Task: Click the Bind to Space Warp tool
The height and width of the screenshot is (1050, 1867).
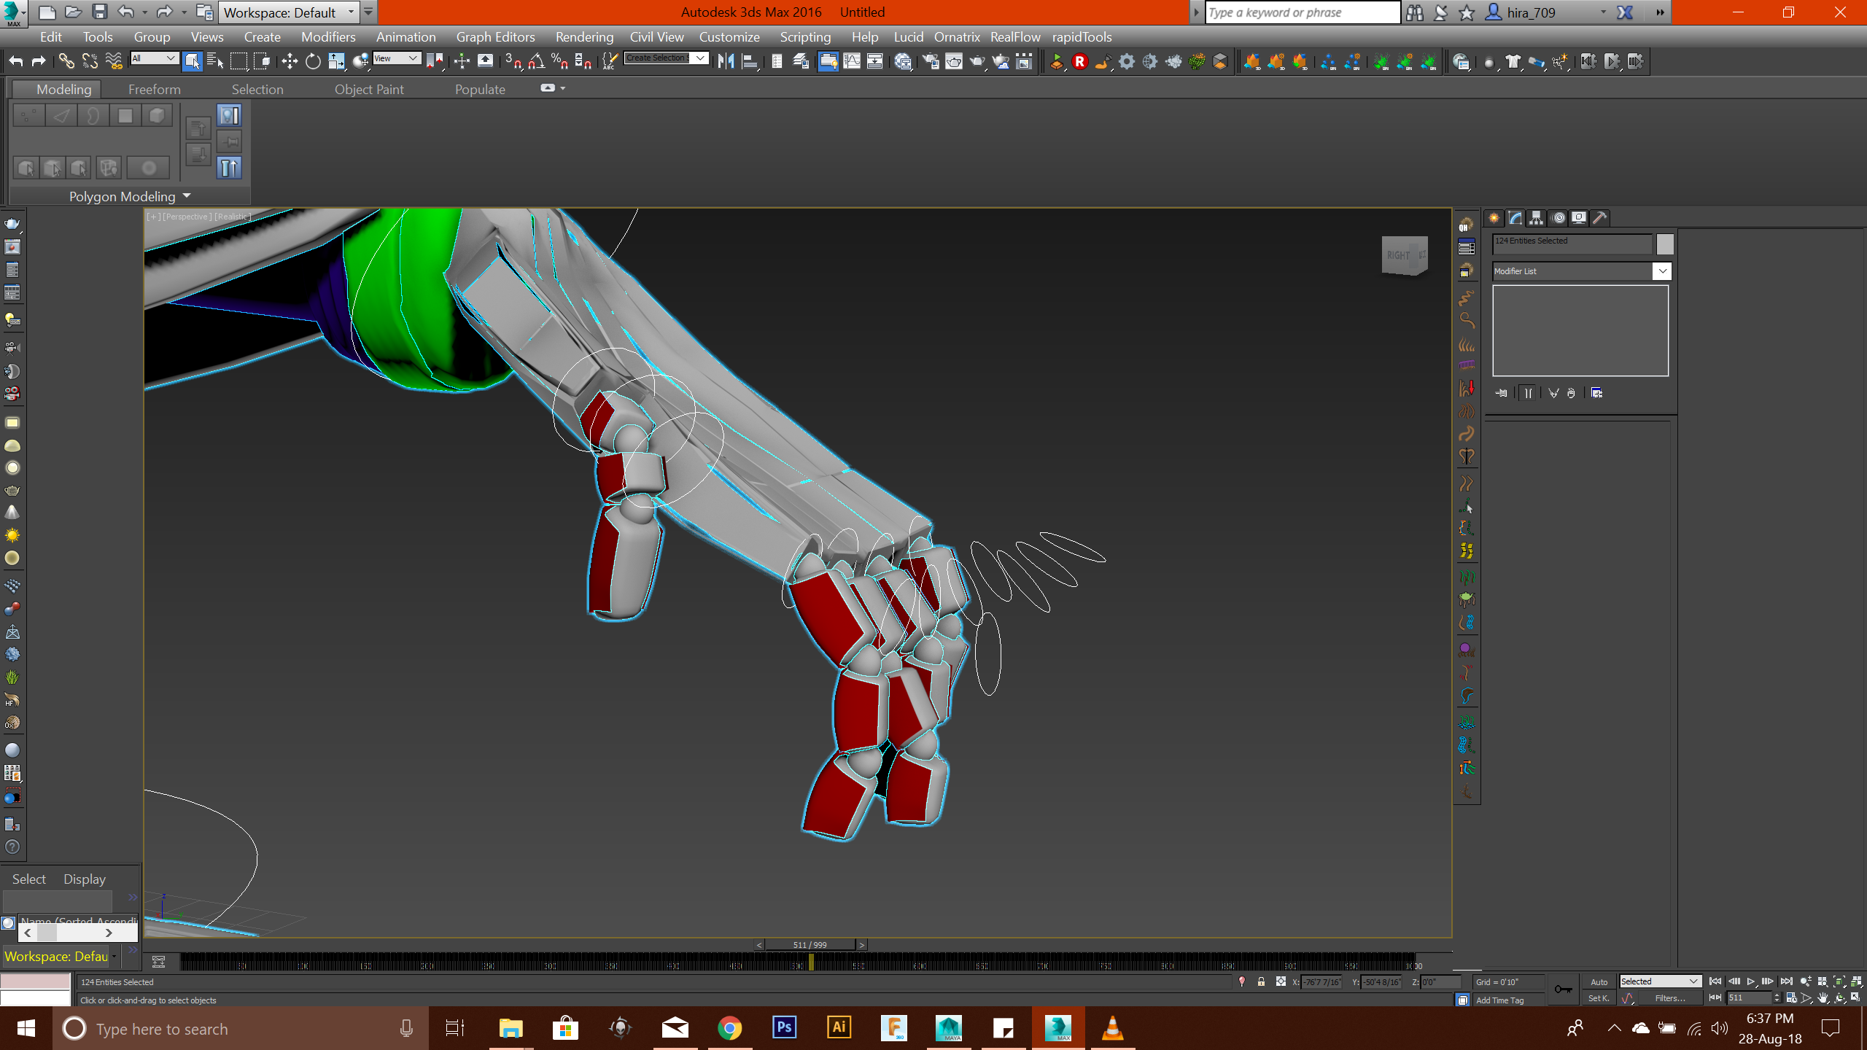Action: pyautogui.click(x=114, y=62)
